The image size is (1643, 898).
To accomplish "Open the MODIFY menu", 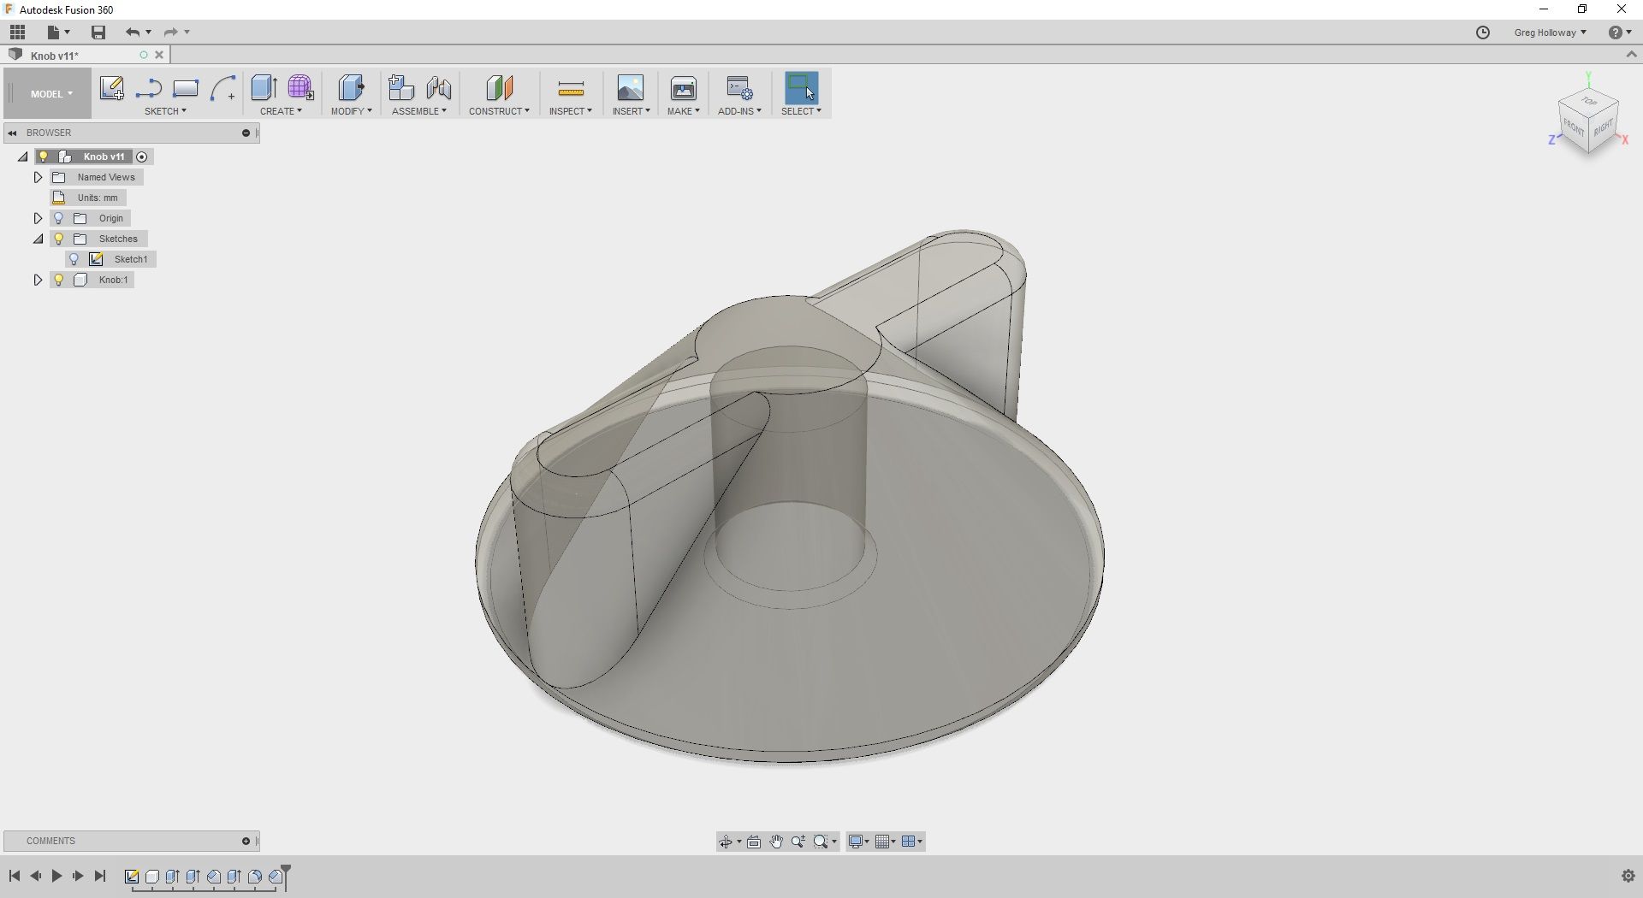I will coord(352,111).
